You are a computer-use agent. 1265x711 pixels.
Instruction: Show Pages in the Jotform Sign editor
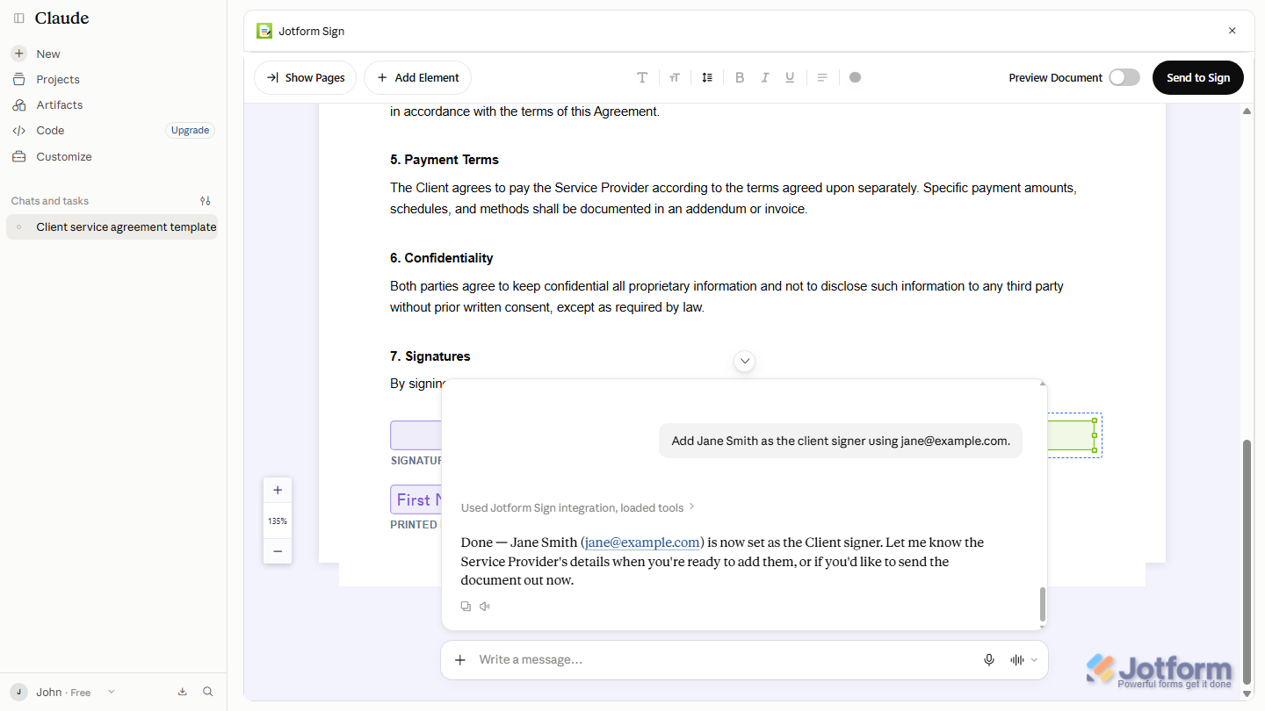(x=306, y=77)
